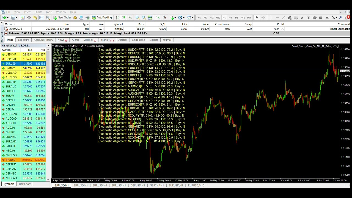Viewport: 352px width, 198px height.
Task: Click the Market Watch vertical scrollbar
Action: coord(48,110)
